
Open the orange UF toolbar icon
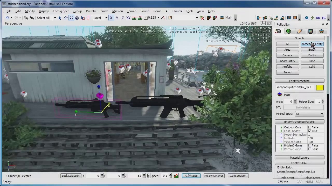[x=295, y=18]
